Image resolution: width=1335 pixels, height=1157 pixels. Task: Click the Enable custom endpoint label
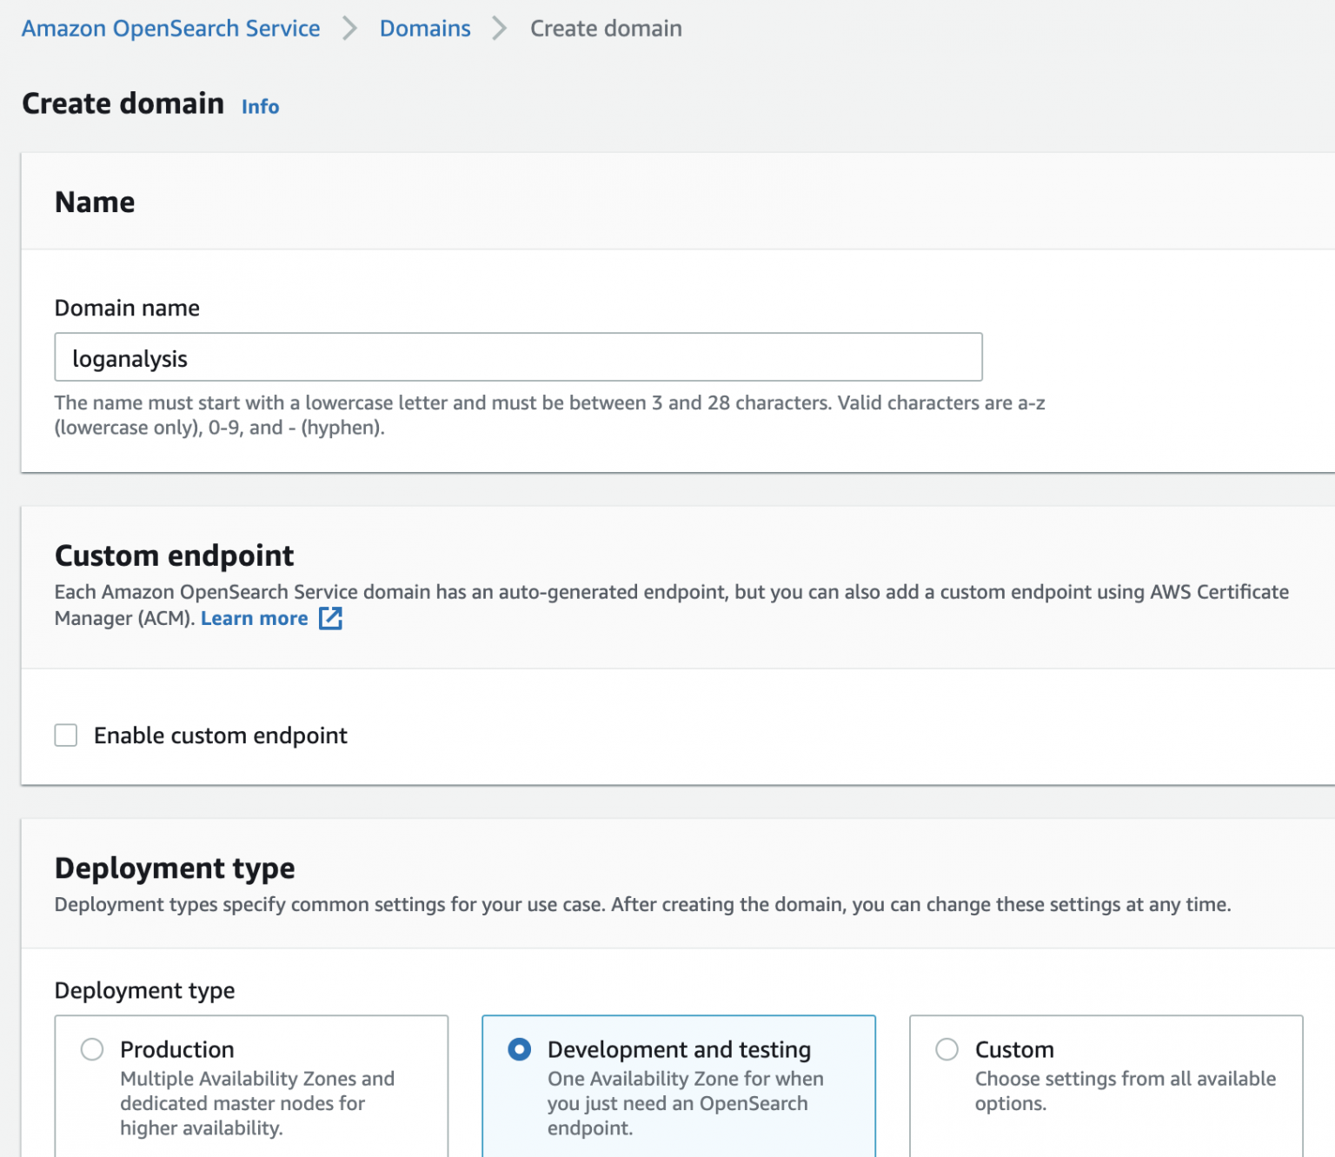point(220,735)
